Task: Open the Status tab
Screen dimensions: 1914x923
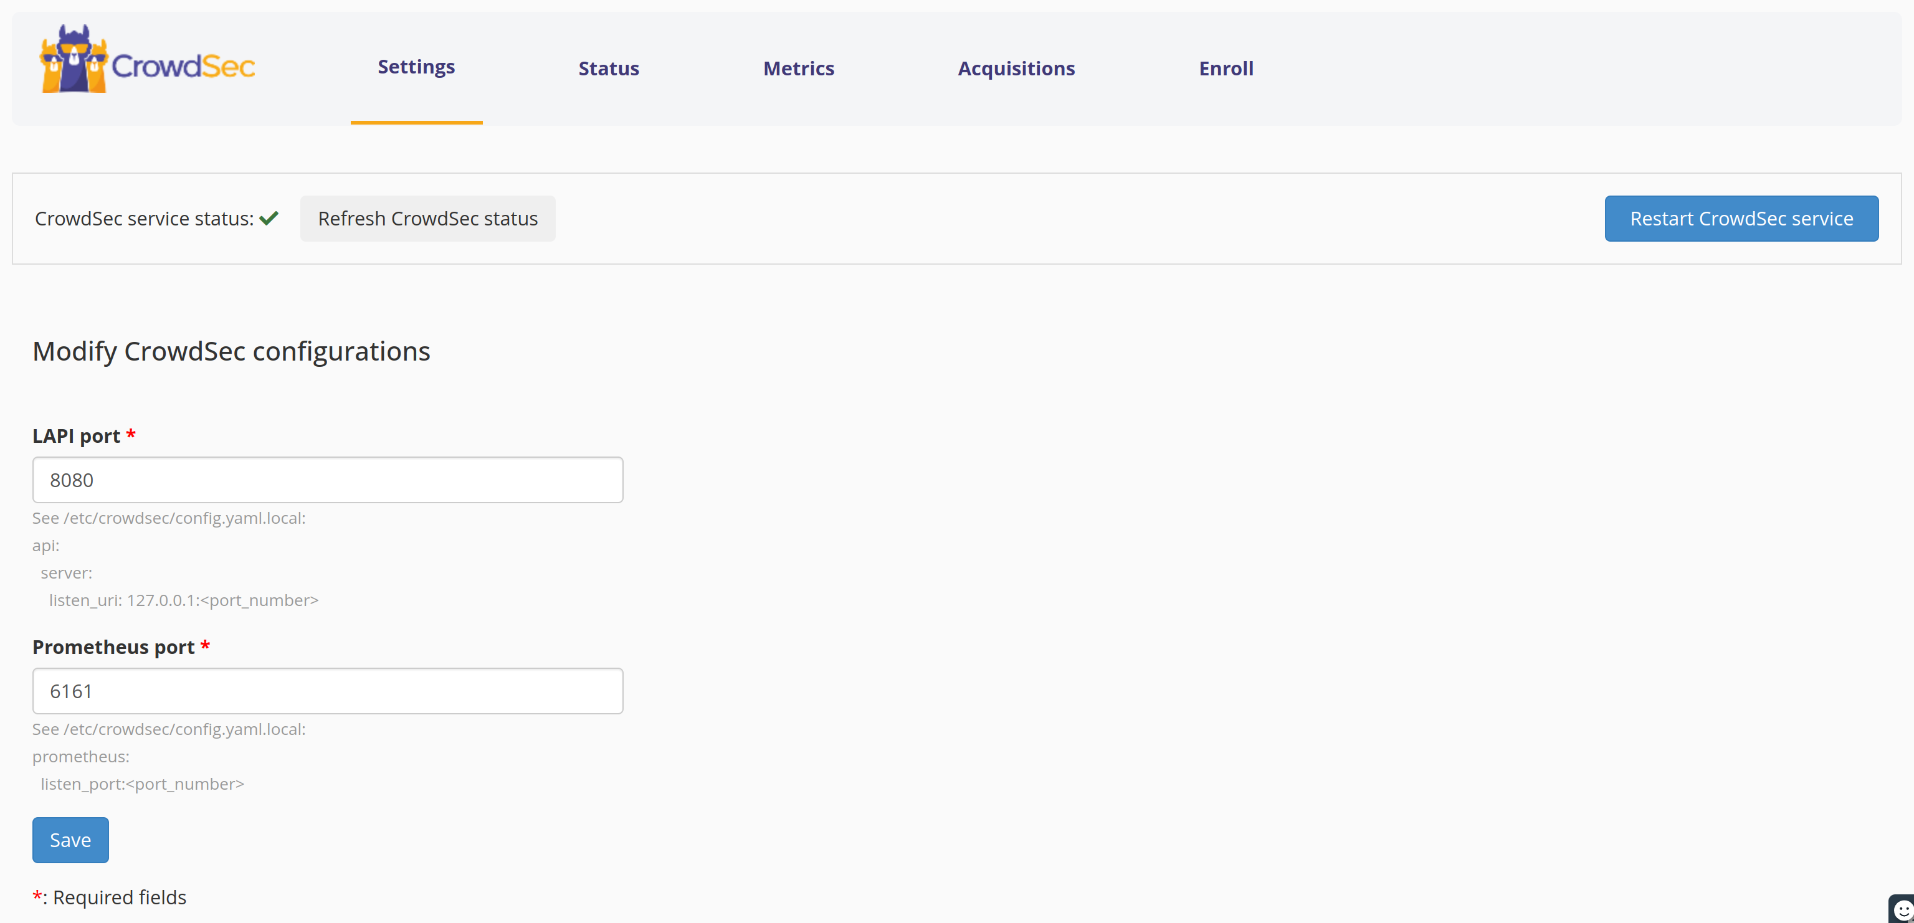Action: coord(609,69)
